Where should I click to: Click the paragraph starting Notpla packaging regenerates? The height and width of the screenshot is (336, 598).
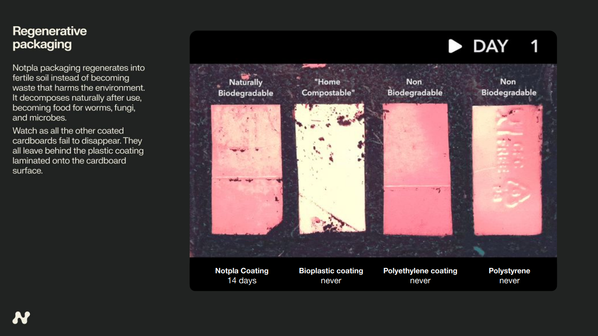tap(79, 93)
